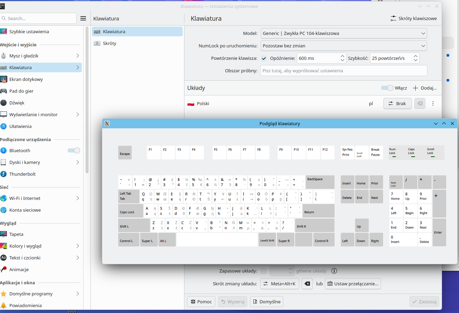Click the Domyślne button

click(266, 302)
